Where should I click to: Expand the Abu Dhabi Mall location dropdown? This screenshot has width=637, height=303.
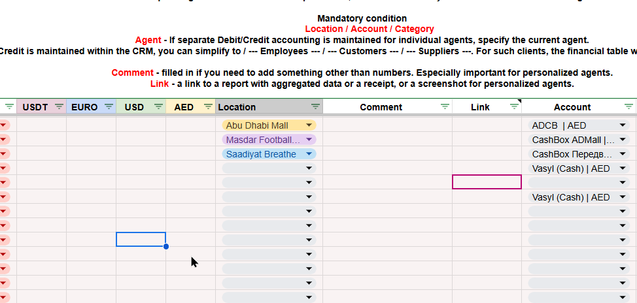[x=309, y=125]
